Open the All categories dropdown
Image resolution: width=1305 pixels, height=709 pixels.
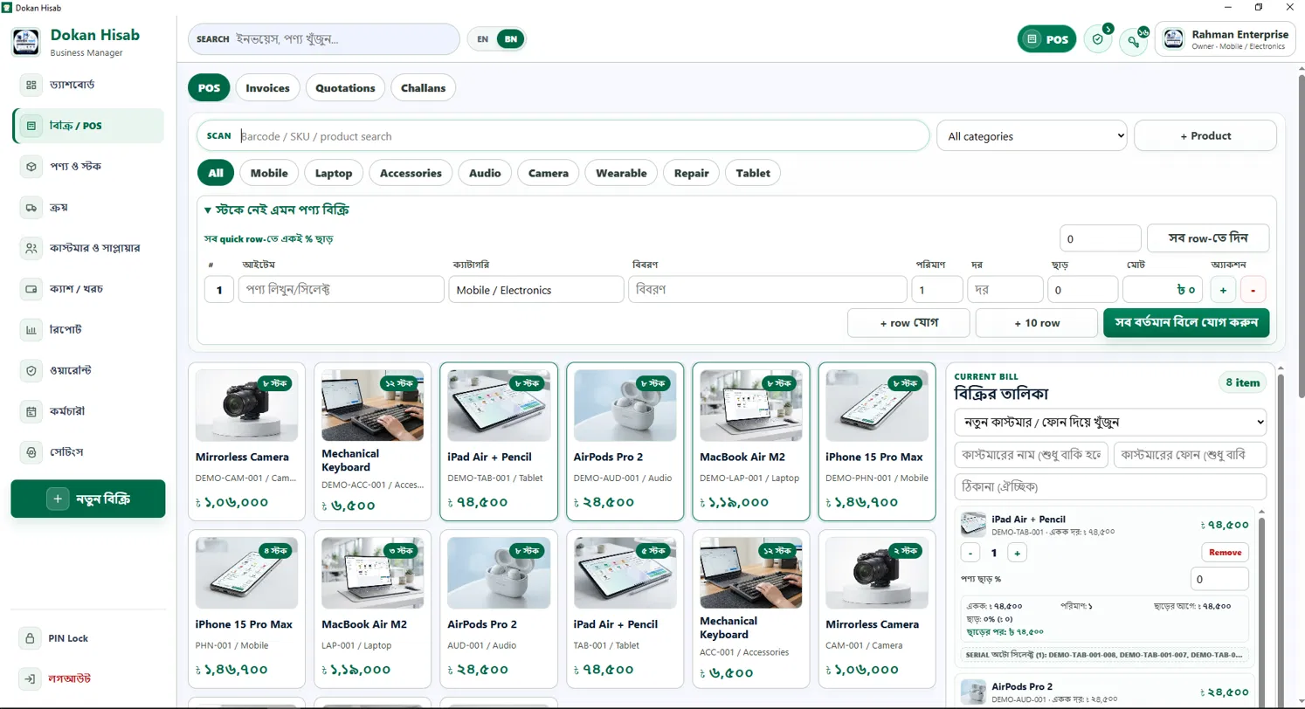coord(1032,136)
